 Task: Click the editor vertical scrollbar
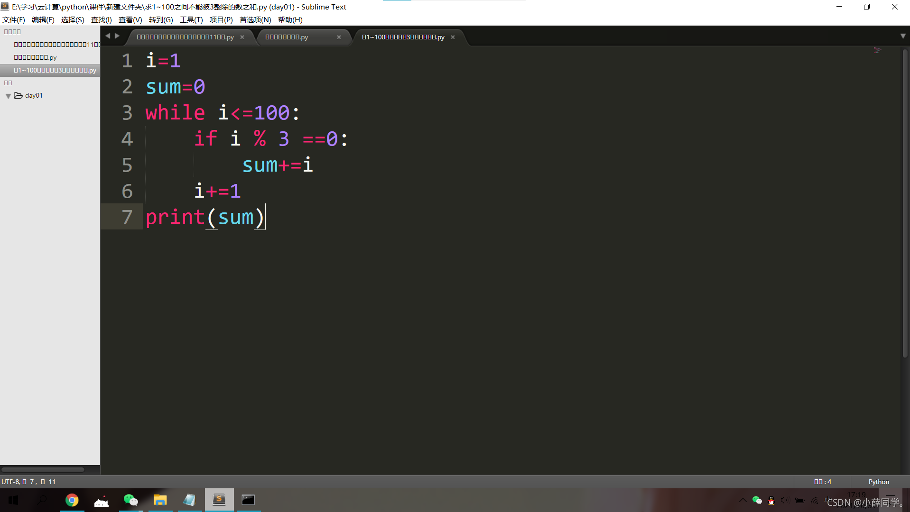[x=905, y=204]
